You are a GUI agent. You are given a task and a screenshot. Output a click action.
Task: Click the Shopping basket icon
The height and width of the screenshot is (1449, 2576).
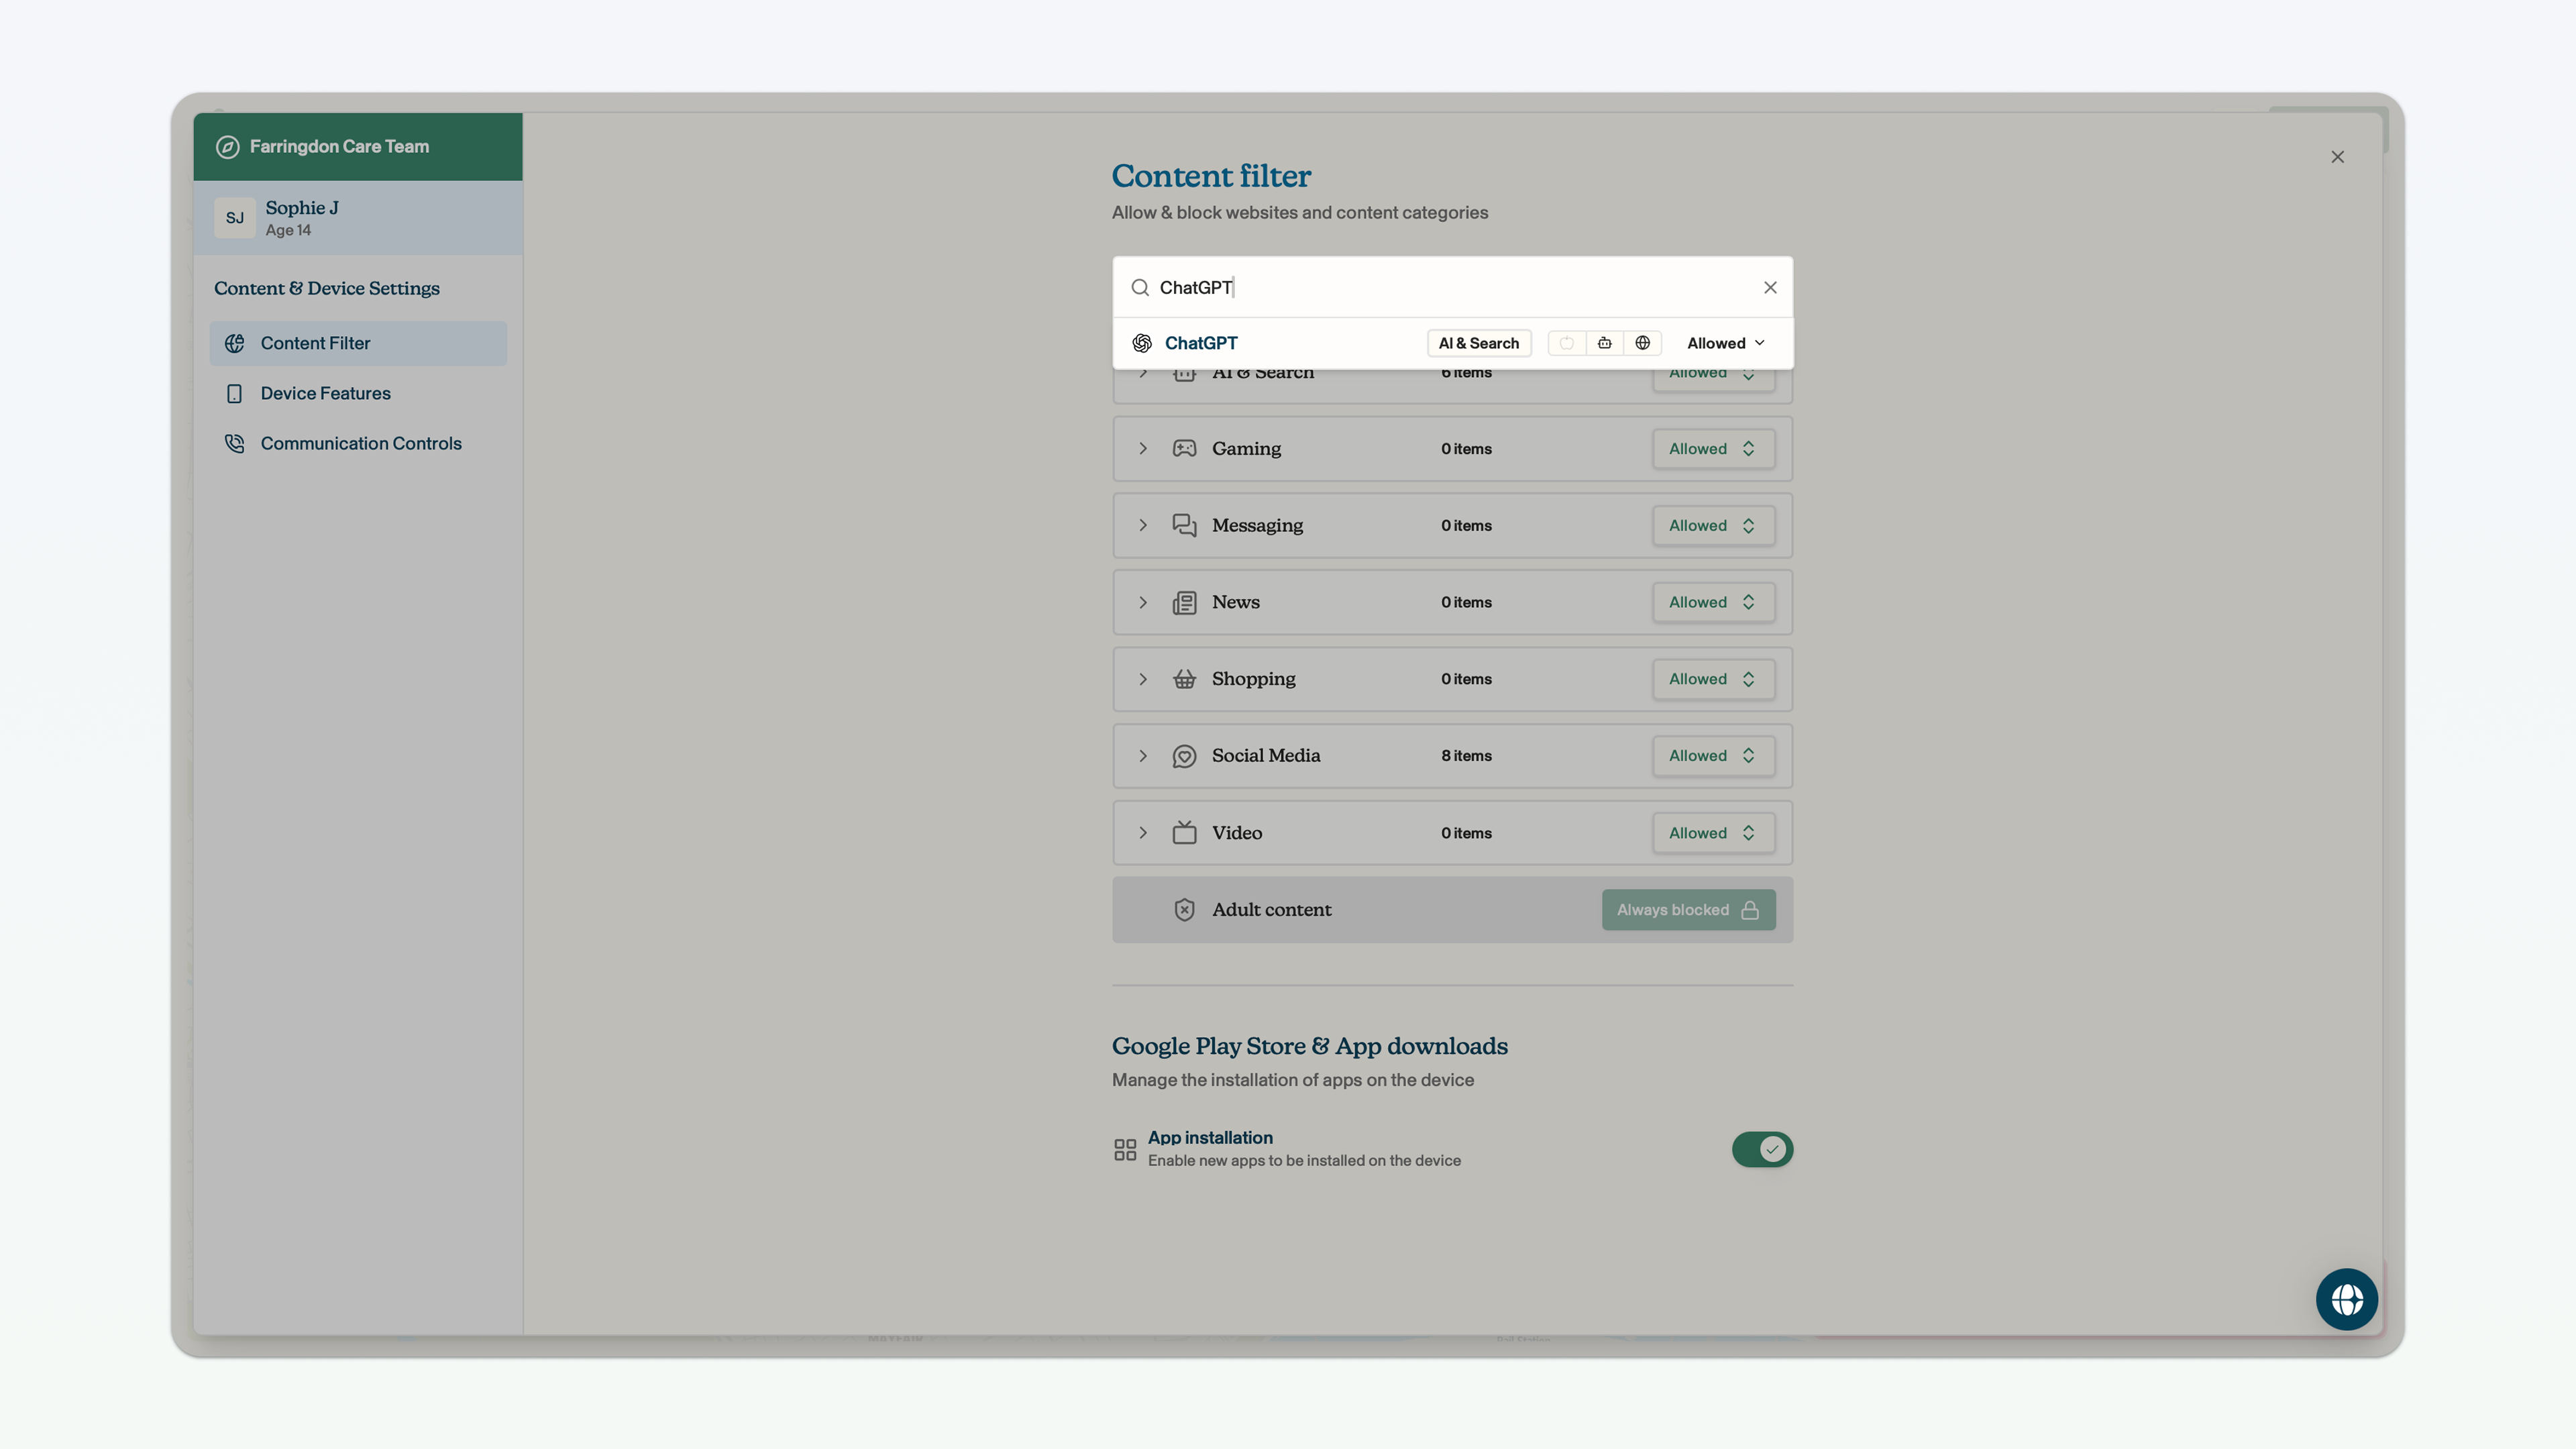coord(1184,679)
